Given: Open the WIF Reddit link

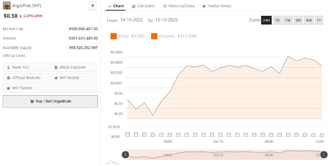Looking at the screenshot, I should 73,77.
